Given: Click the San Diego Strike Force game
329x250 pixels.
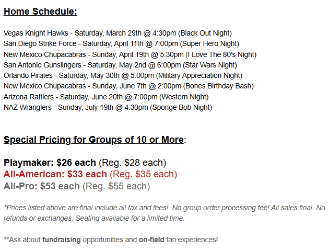Looking at the screenshot, I should point(121,43).
